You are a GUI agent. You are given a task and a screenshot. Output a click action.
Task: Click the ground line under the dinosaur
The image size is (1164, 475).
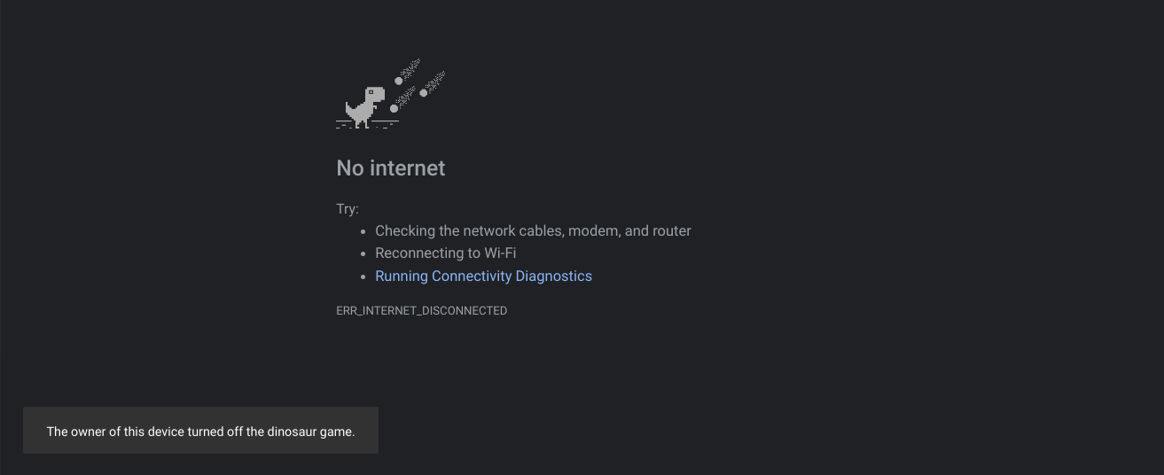pos(367,121)
